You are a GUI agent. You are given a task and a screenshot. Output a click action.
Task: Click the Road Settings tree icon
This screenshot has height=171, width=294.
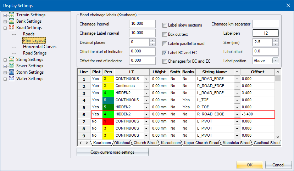[x=12, y=28]
